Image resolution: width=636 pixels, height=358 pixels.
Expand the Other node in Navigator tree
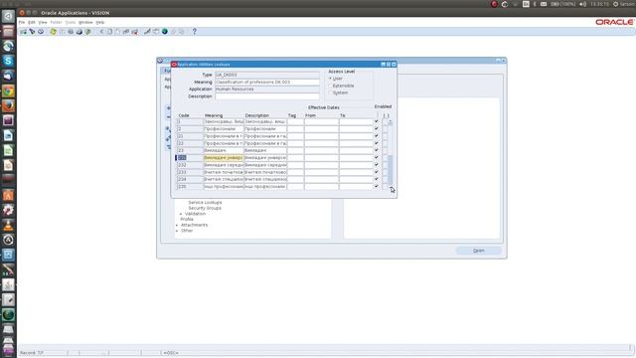177,231
